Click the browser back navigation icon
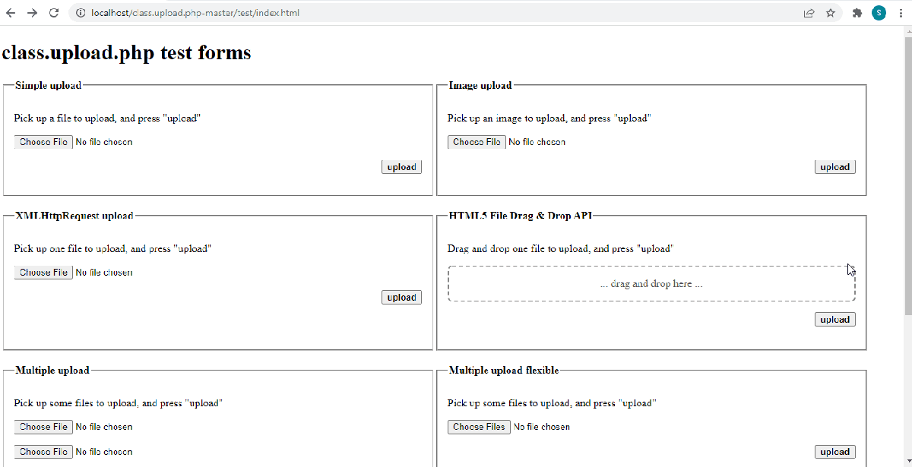912x467 pixels. [x=12, y=12]
